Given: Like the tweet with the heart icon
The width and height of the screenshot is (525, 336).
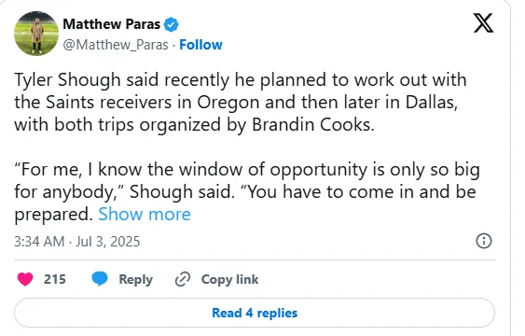Looking at the screenshot, I should click(25, 279).
